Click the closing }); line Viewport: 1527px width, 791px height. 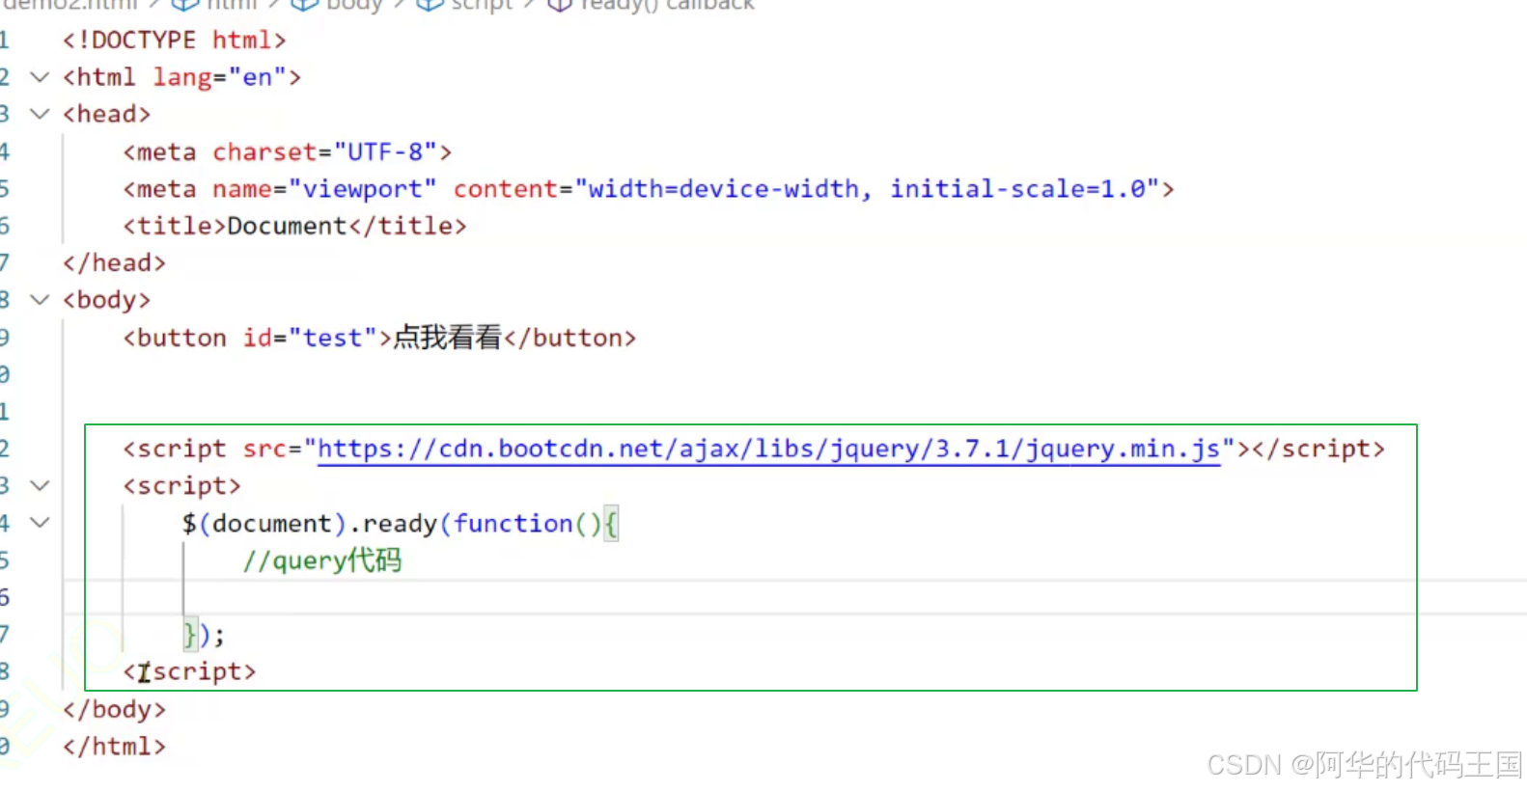(x=204, y=636)
